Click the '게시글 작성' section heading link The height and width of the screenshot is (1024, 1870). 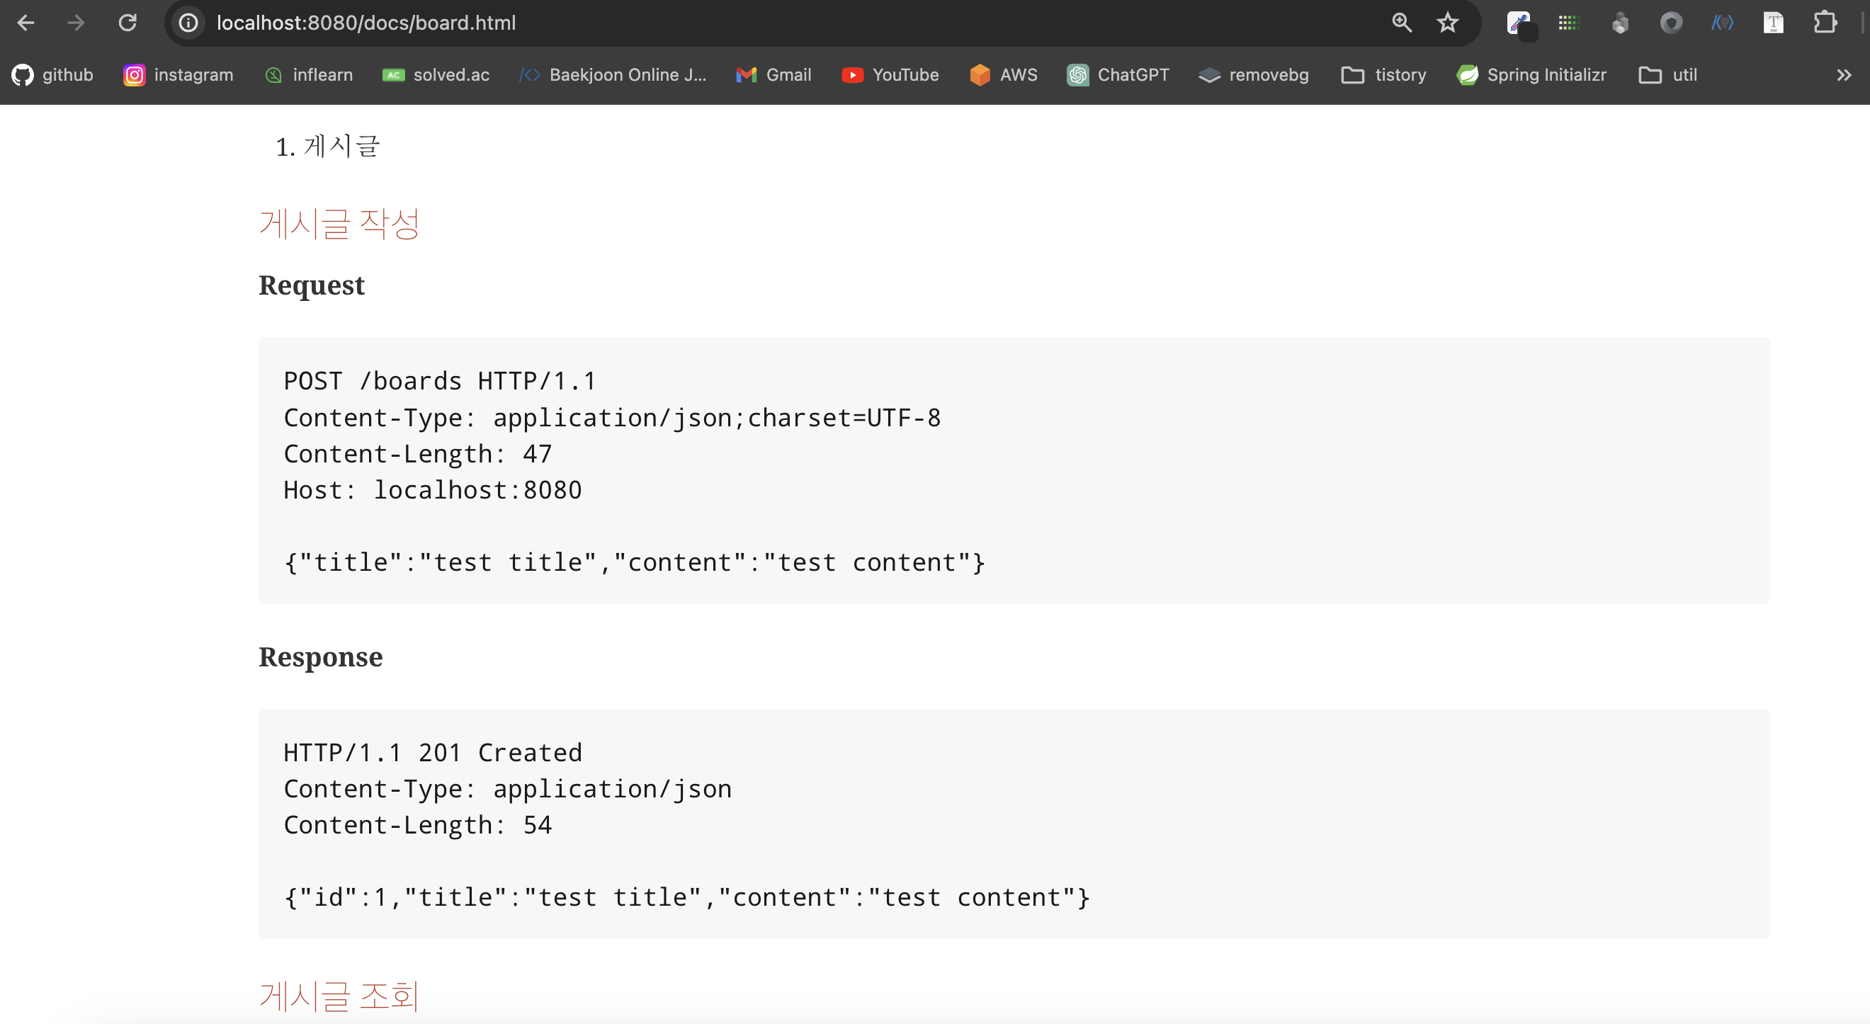pyautogui.click(x=339, y=223)
